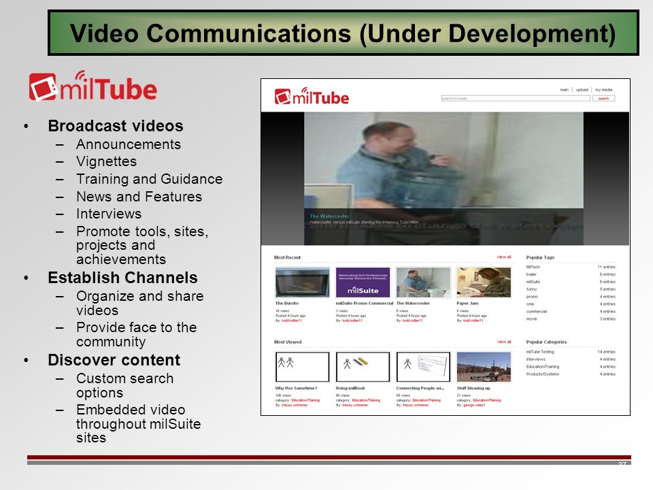Open the my media navigation link
The image size is (653, 490).
point(603,90)
